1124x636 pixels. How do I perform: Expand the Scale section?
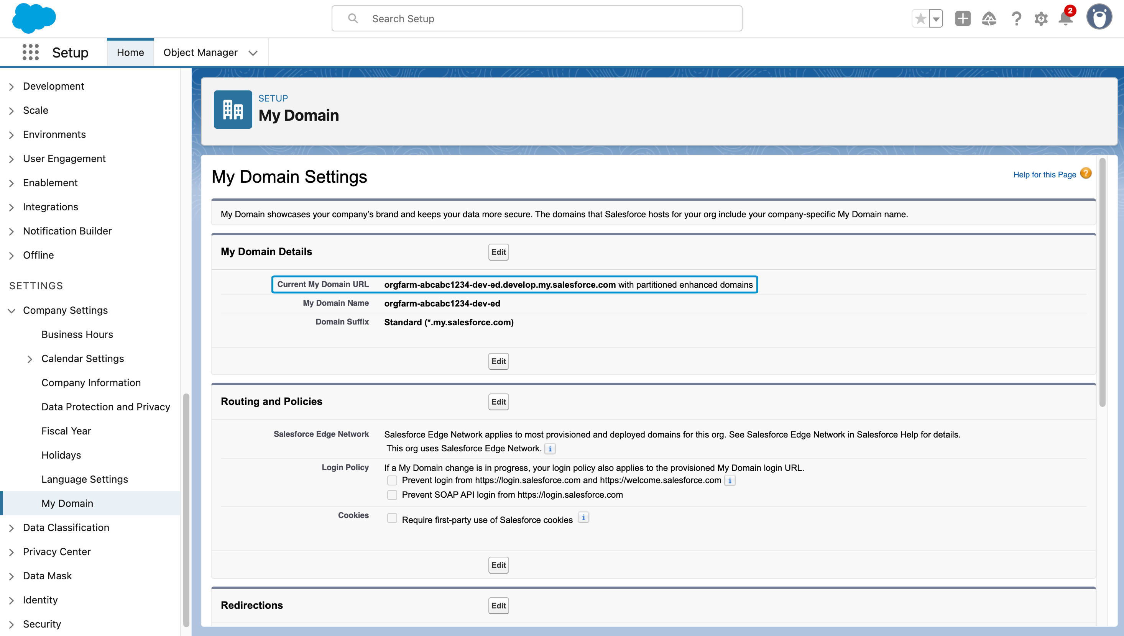(x=12, y=110)
